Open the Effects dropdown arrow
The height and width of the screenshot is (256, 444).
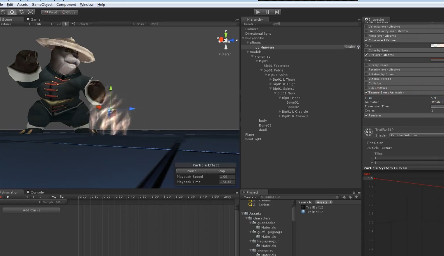pos(91,24)
